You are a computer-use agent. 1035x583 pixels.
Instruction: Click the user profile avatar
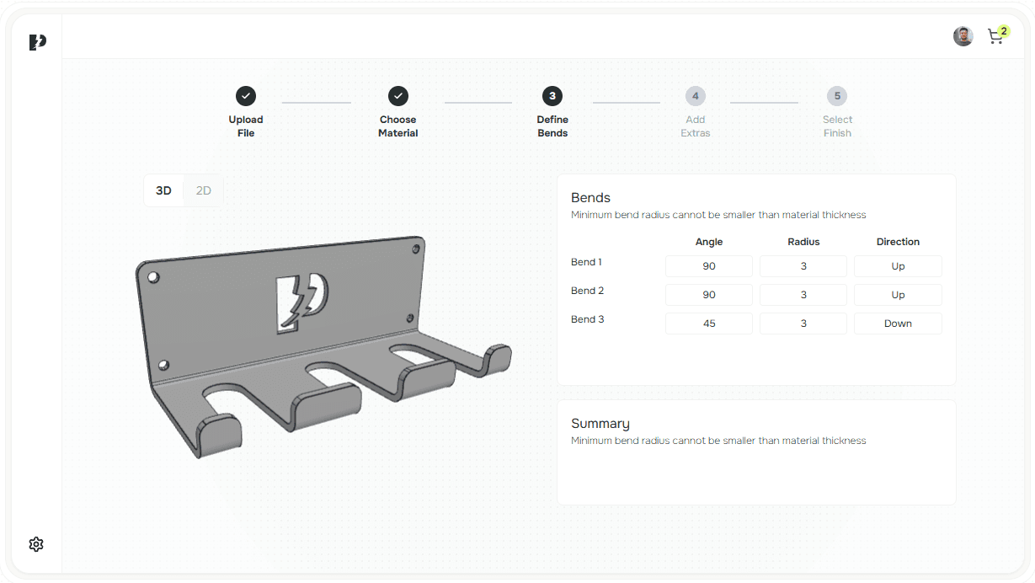click(x=963, y=36)
